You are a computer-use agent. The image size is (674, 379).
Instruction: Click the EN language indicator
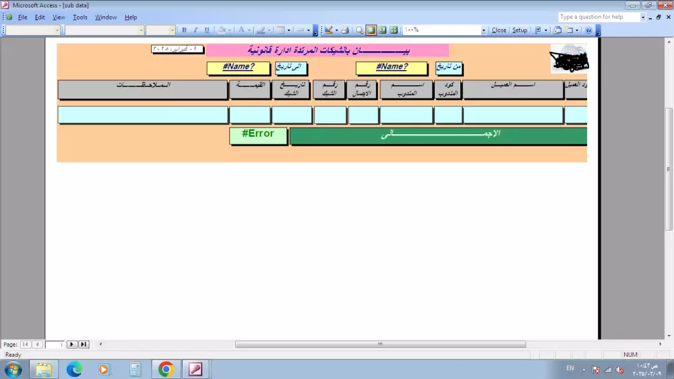(x=570, y=368)
